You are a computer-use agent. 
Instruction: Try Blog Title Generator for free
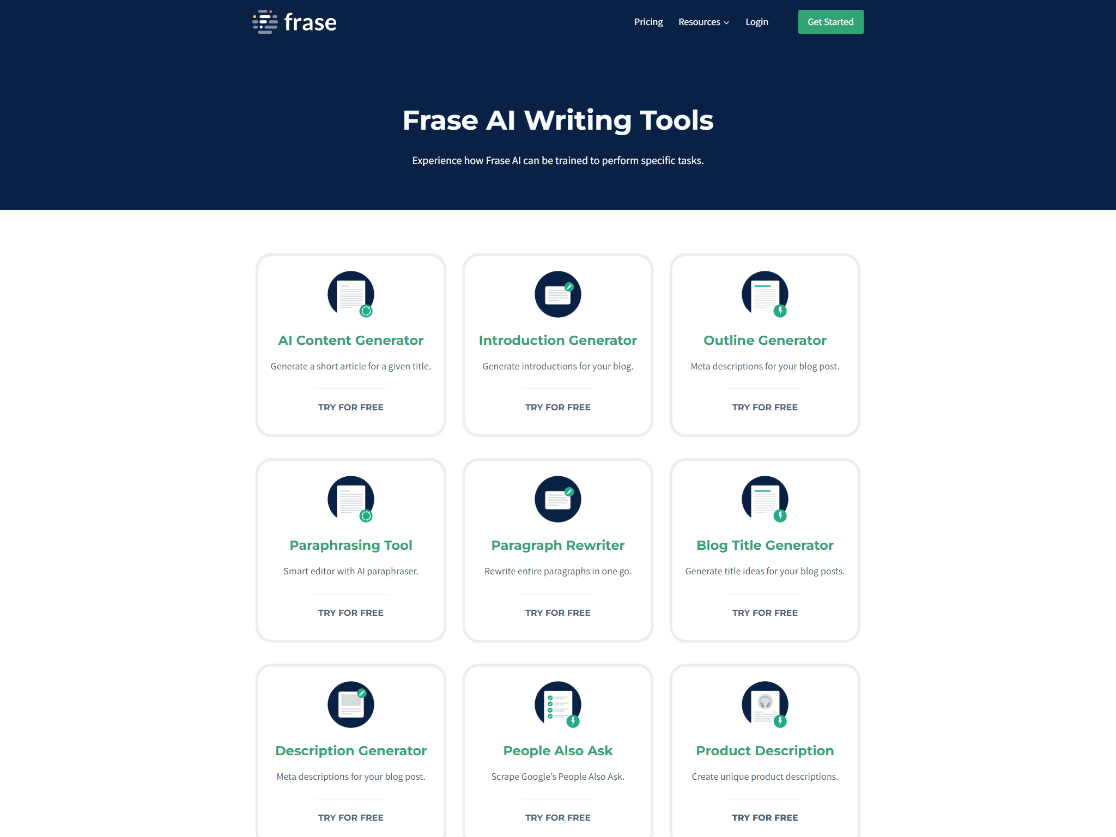pos(765,613)
